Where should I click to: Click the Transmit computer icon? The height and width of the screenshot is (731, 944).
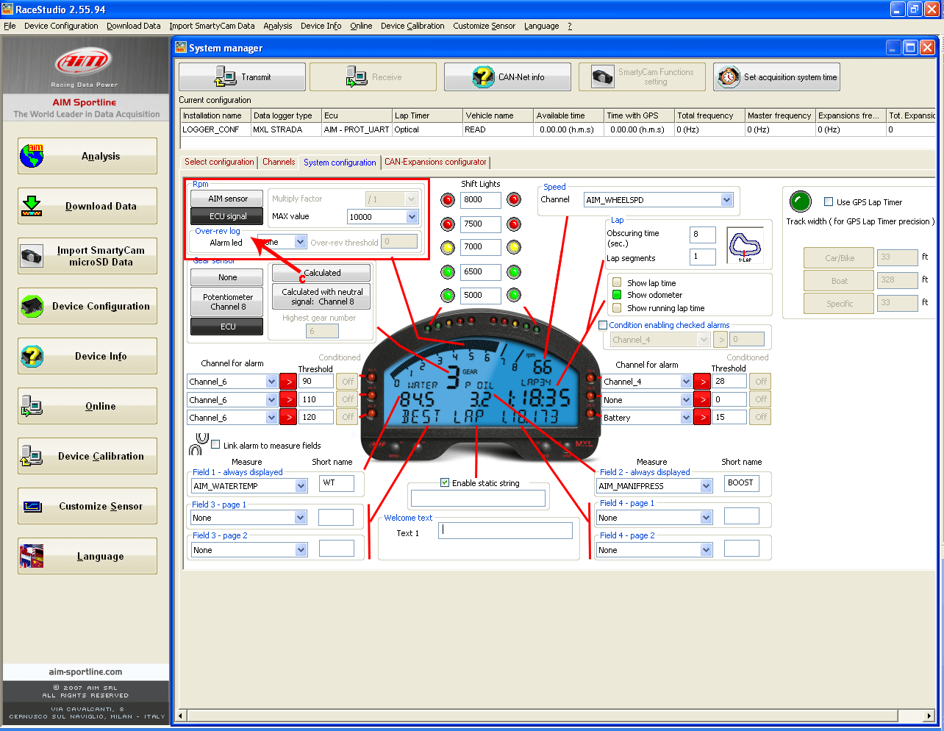[x=225, y=76]
